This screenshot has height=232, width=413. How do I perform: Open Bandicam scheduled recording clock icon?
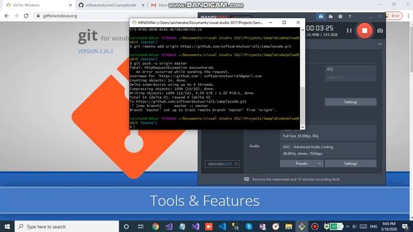340,16
